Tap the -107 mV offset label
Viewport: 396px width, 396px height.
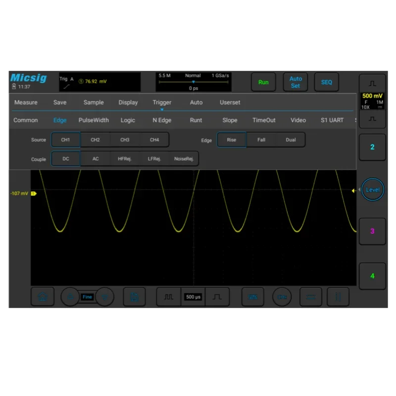(19, 194)
